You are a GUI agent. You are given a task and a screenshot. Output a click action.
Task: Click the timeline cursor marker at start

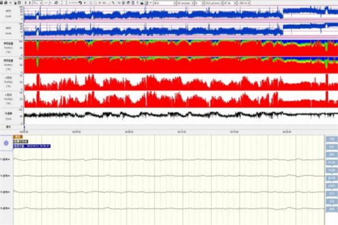tap(24, 127)
